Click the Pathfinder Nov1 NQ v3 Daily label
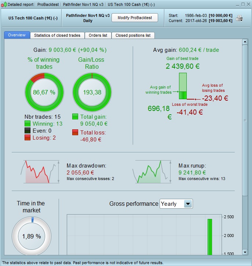 click(88, 18)
